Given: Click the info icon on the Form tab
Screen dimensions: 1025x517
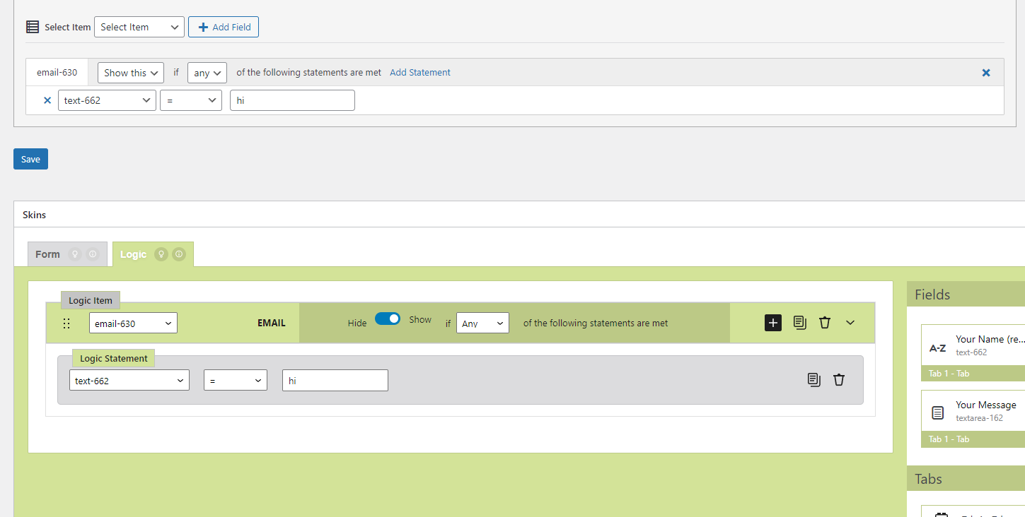Looking at the screenshot, I should pyautogui.click(x=93, y=254).
